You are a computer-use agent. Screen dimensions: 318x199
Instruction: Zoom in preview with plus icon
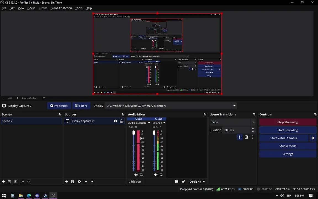[x=17, y=98]
